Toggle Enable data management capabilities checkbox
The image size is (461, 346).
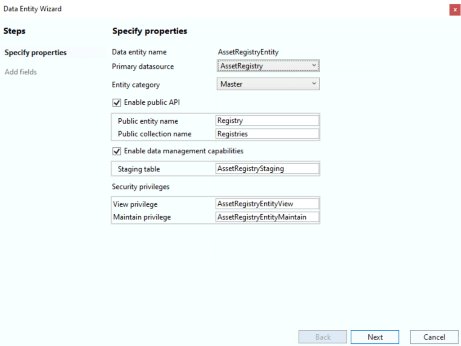point(117,151)
